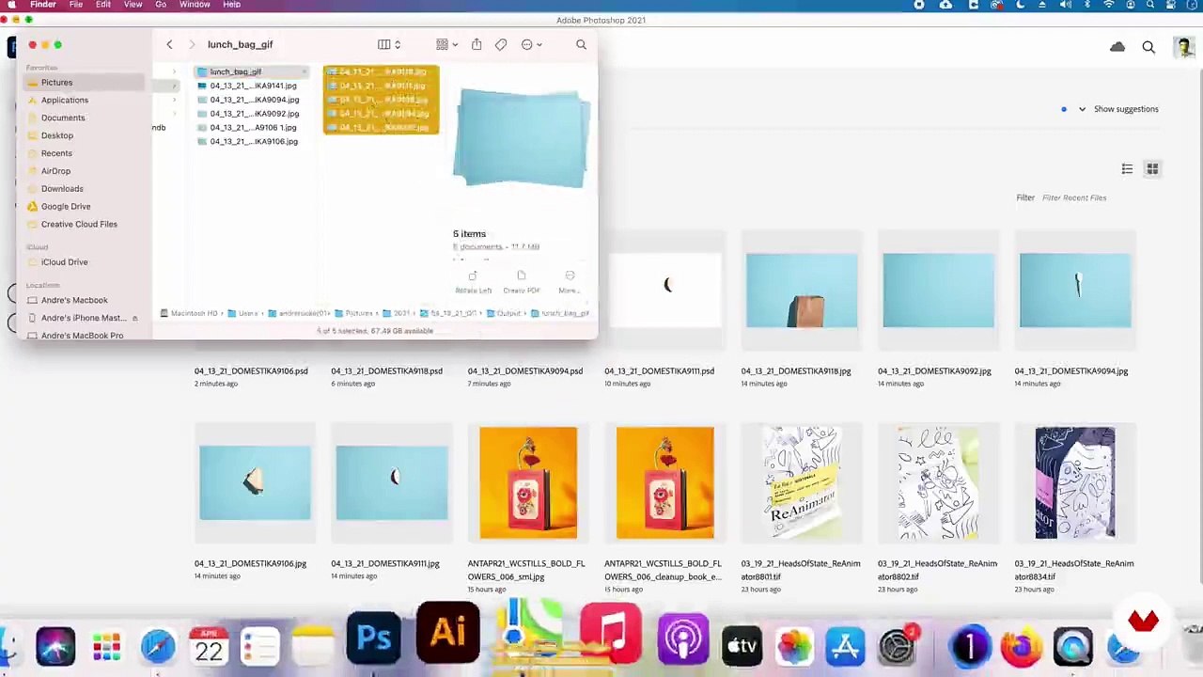
Task: Expand the Show suggestions chevron
Action: click(1082, 109)
